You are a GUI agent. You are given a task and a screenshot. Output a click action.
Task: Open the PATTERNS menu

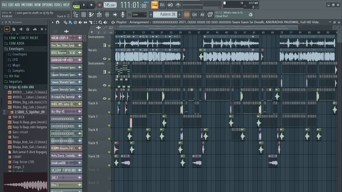click(27, 5)
